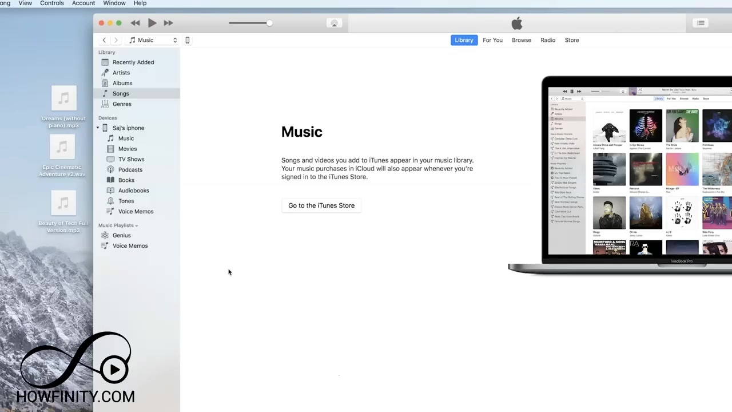The width and height of the screenshot is (732, 412).
Task: Click the volume slider knob
Action: click(269, 23)
